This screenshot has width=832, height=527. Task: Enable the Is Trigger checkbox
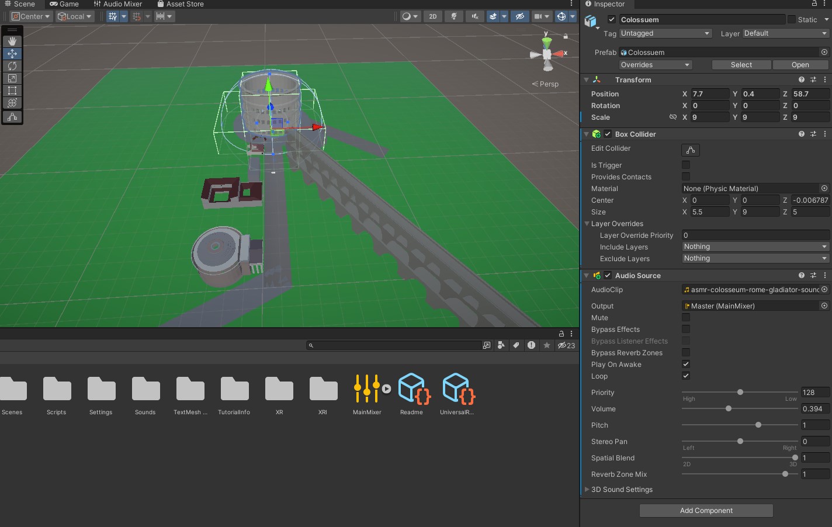tap(686, 165)
